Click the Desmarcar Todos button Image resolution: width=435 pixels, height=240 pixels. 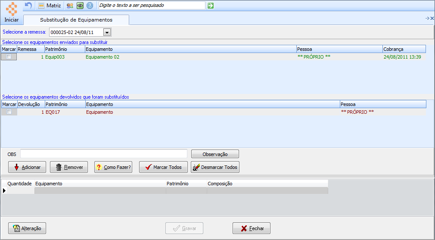coord(215,167)
